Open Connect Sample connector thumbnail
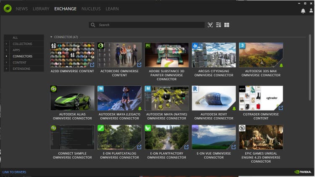The width and height of the screenshot is (315, 177). coord(72,137)
